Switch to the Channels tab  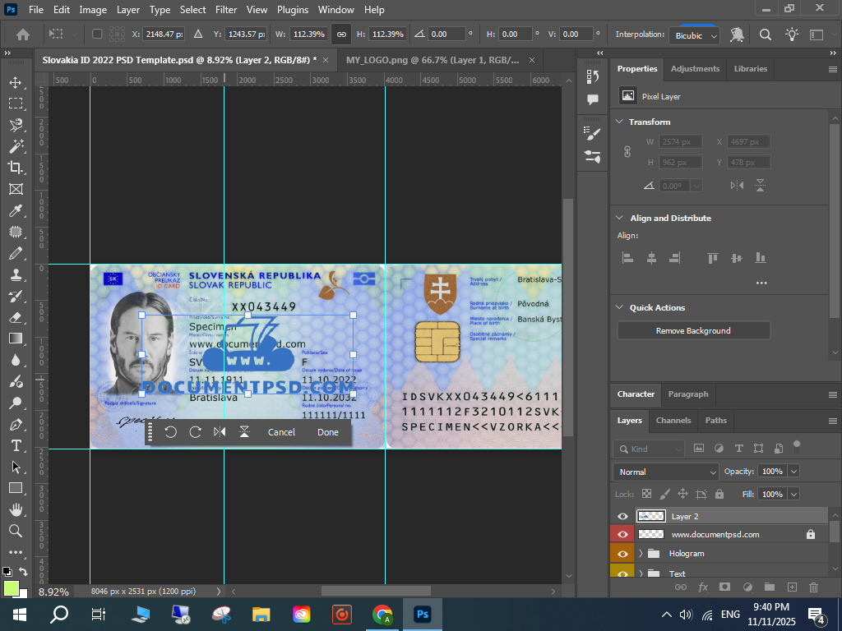click(x=673, y=420)
